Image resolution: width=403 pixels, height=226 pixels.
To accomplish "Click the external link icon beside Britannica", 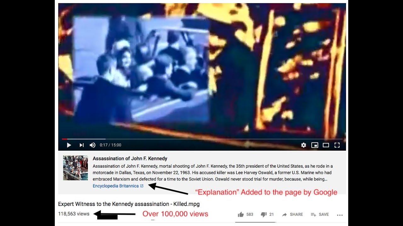I will point(142,186).
